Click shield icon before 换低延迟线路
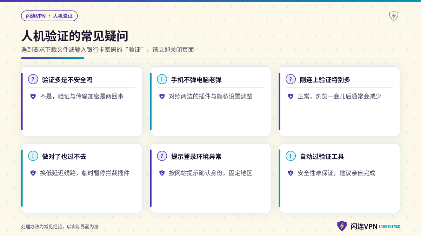 pos(33,173)
